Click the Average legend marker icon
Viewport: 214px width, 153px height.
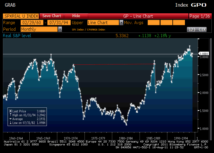(x=11, y=119)
